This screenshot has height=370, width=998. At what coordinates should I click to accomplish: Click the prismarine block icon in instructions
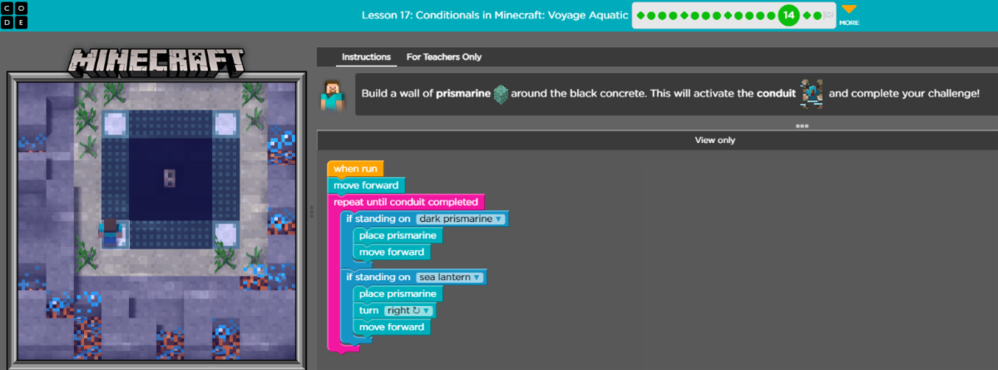[x=500, y=93]
